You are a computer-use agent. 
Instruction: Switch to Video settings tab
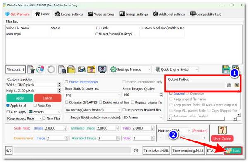[x=101, y=14]
